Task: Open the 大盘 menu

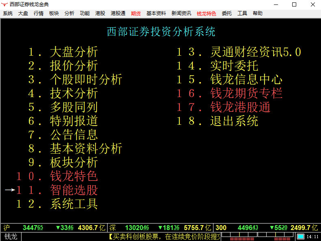Action: (x=23, y=13)
